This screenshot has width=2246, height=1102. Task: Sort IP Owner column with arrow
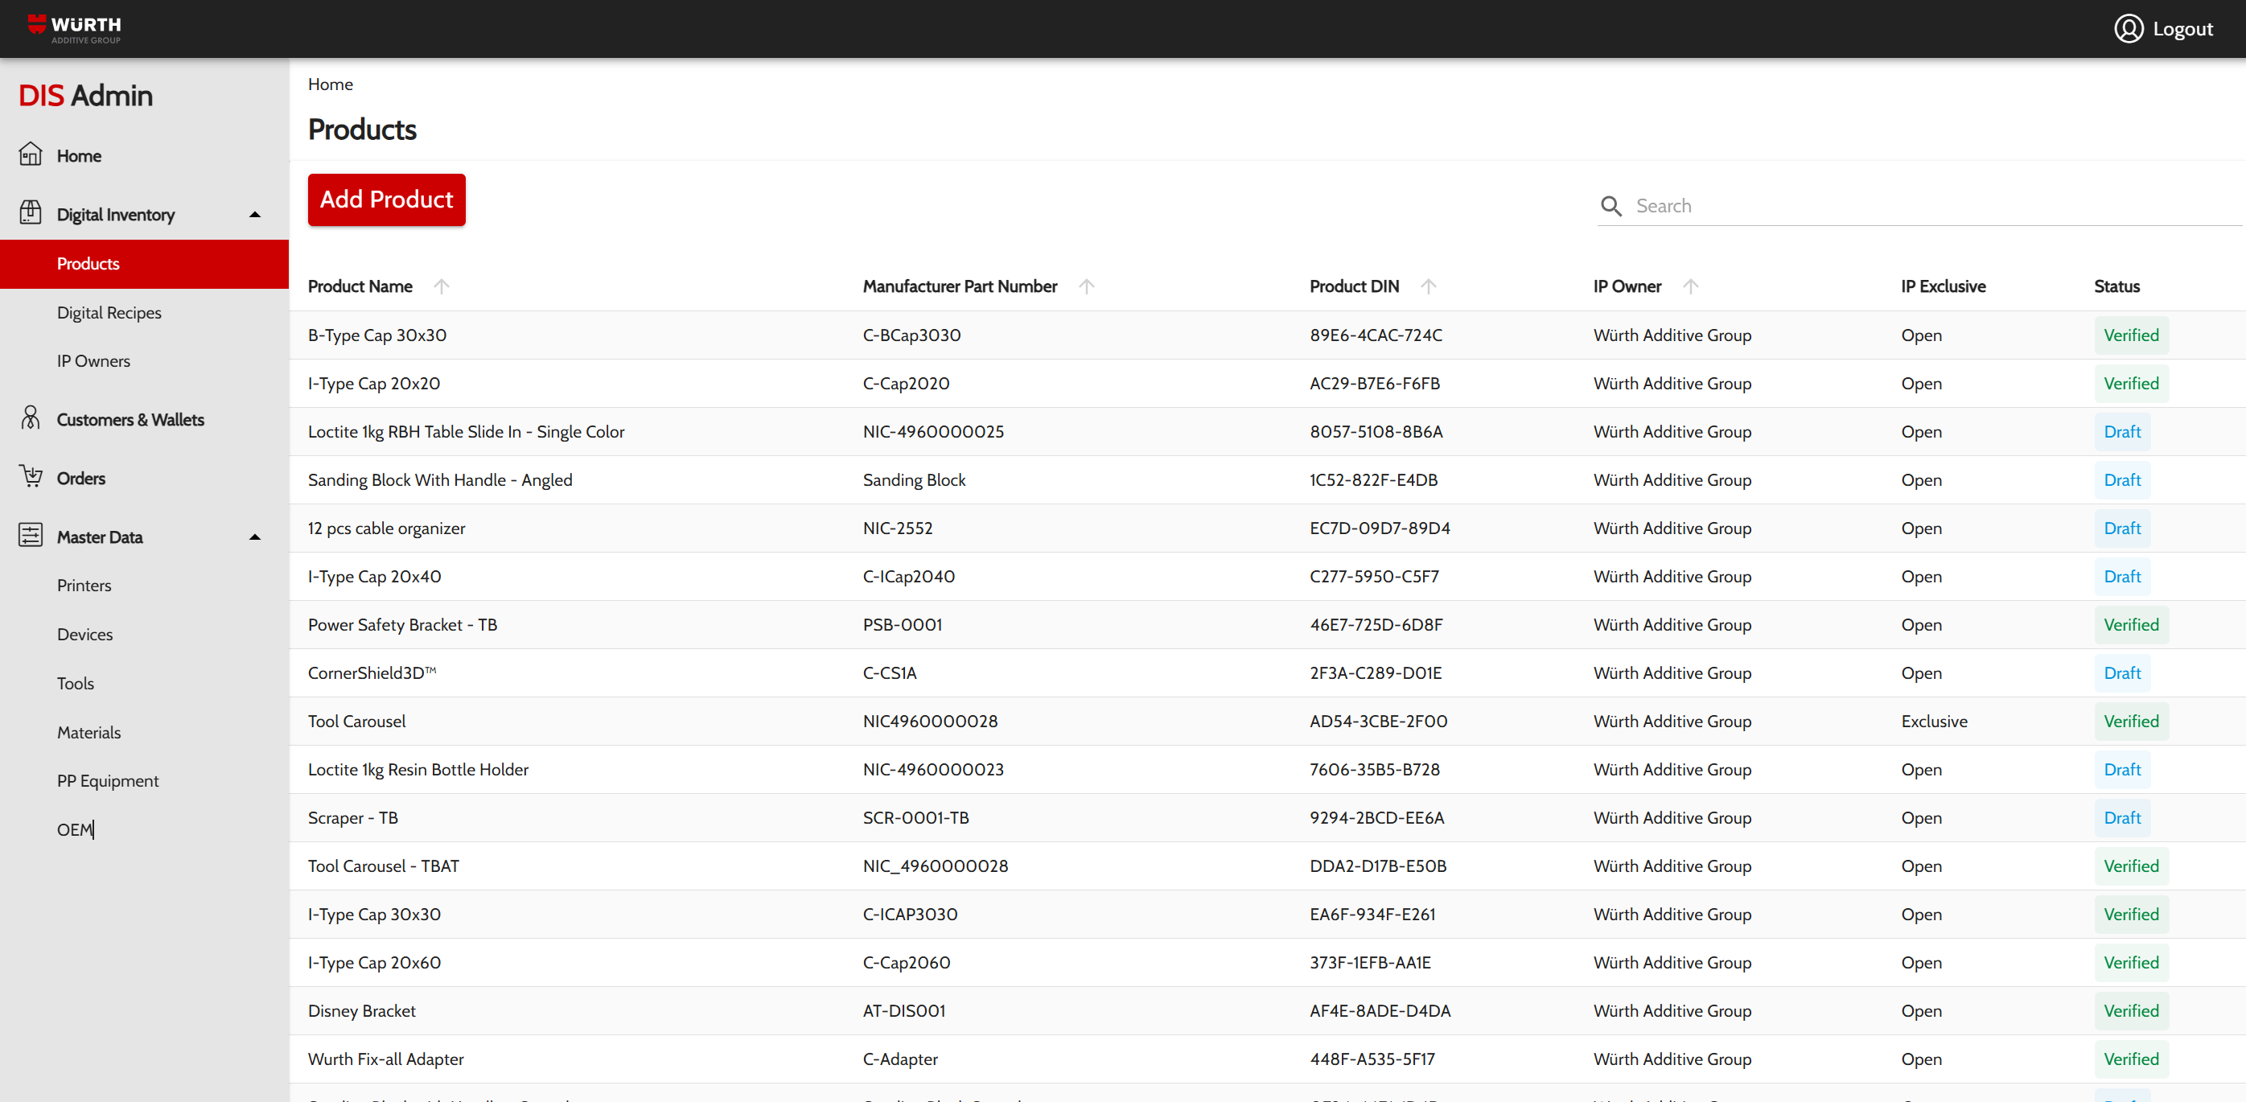(x=1690, y=287)
